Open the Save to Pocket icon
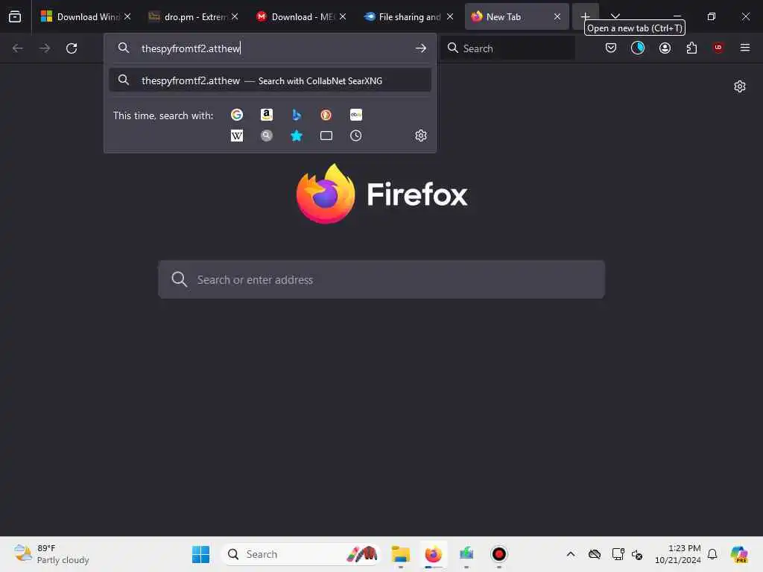763x572 pixels. (611, 48)
